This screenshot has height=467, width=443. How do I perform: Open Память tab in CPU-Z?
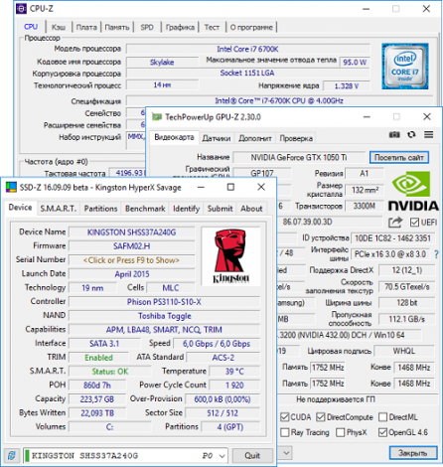117,27
